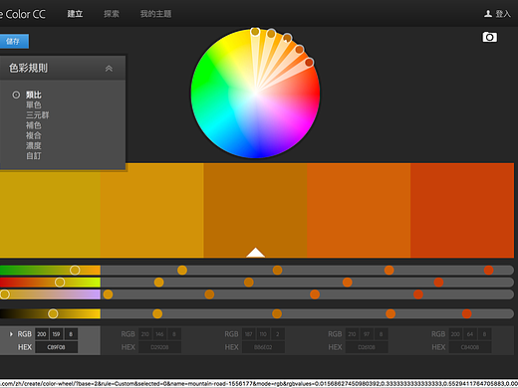The image size is (518, 388).
Task: Select the brown-orange BB6E02 base swatch
Action: coord(255,210)
